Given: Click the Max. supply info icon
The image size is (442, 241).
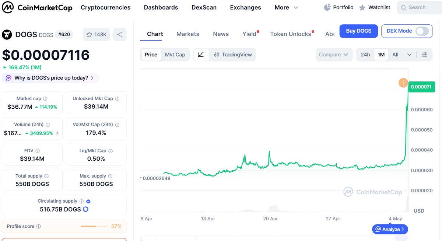Looking at the screenshot, I should pyautogui.click(x=110, y=176).
